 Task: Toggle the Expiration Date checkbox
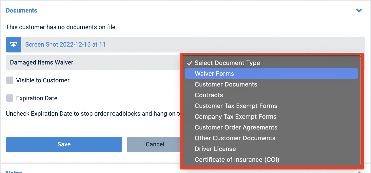click(x=10, y=98)
